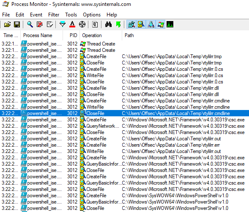
Task: Select the CreateFile row for rtylilr.tmp
Action: (x=124, y=56)
